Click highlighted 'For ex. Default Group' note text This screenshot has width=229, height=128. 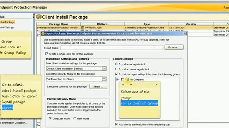(x=139, y=103)
